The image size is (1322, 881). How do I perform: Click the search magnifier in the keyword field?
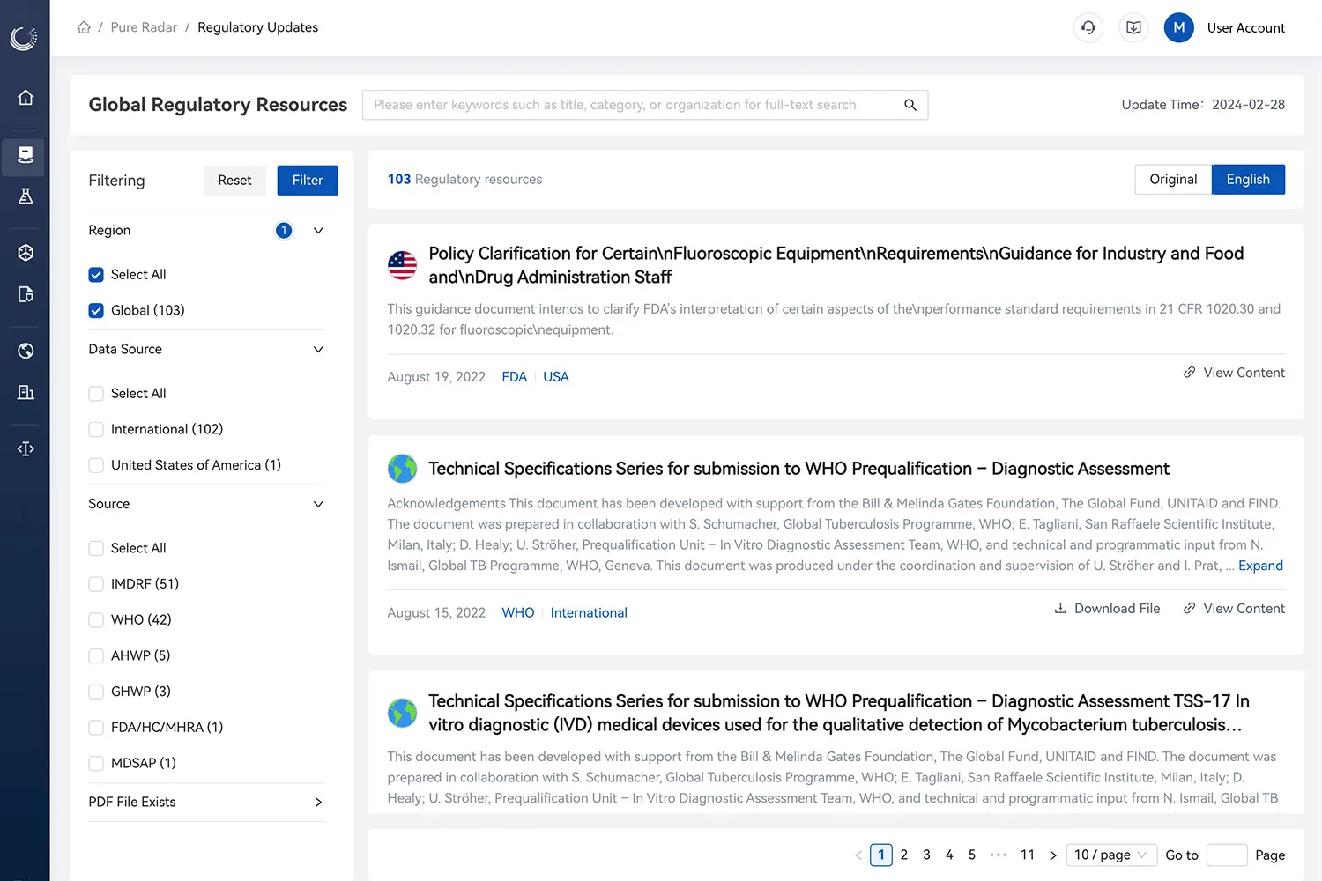point(910,104)
